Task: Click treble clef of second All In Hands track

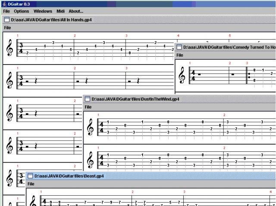Action: click(x=9, y=80)
